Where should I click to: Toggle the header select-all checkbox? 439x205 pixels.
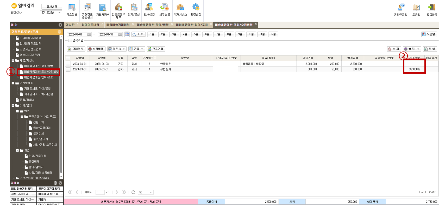pyautogui.click(x=68, y=58)
